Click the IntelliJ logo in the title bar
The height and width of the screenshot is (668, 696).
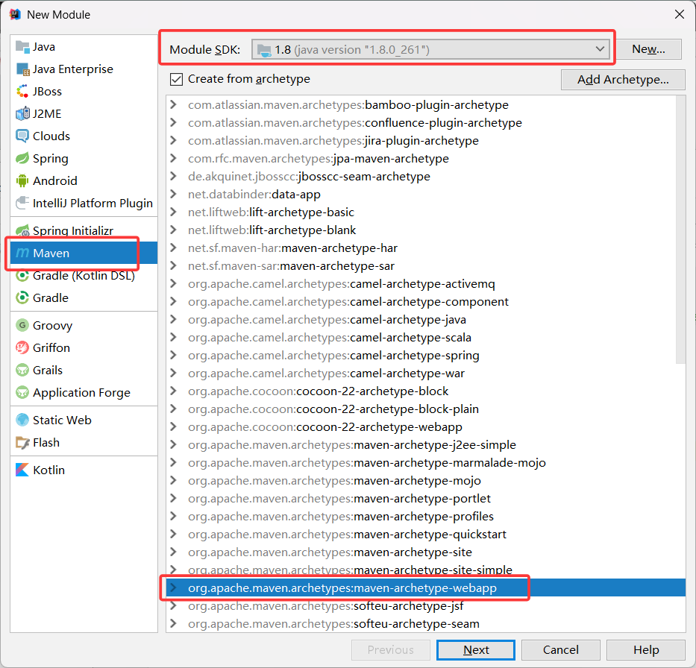click(x=15, y=14)
